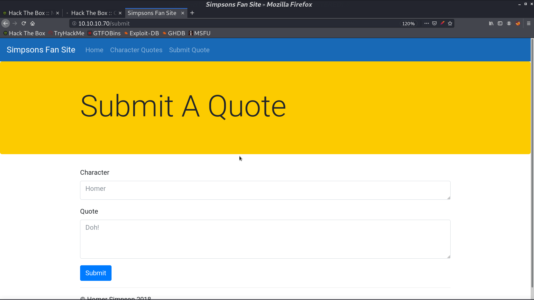Image resolution: width=534 pixels, height=300 pixels.
Task: Open Character Quotes page
Action: [x=136, y=50]
